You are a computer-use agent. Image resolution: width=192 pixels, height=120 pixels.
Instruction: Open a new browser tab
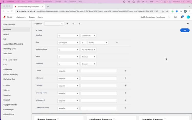[48, 7]
